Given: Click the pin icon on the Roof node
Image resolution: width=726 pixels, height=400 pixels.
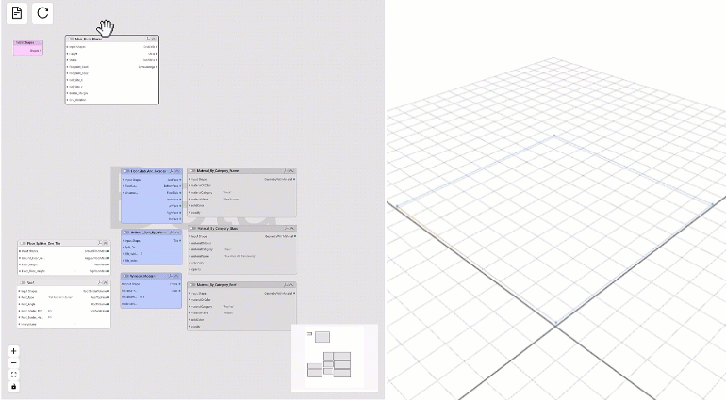Looking at the screenshot, I should [x=100, y=283].
